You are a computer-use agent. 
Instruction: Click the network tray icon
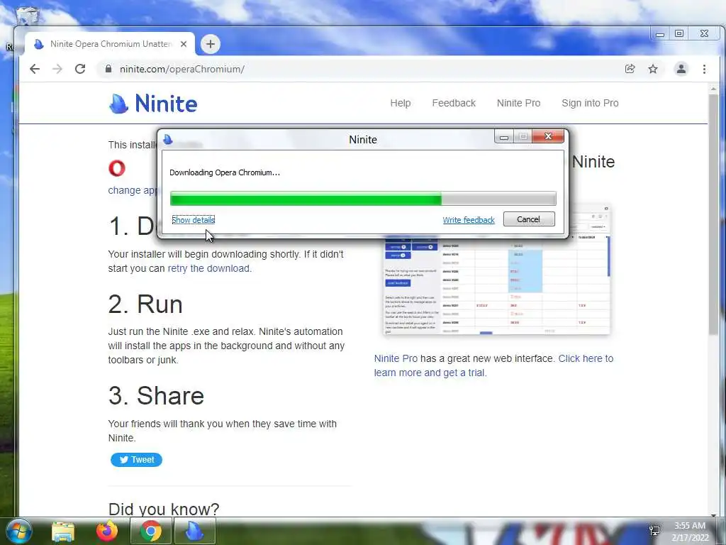pyautogui.click(x=654, y=530)
